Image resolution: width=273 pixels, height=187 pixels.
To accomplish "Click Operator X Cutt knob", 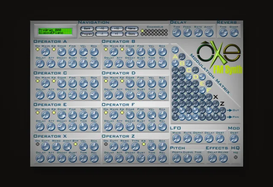I will 46,147.
